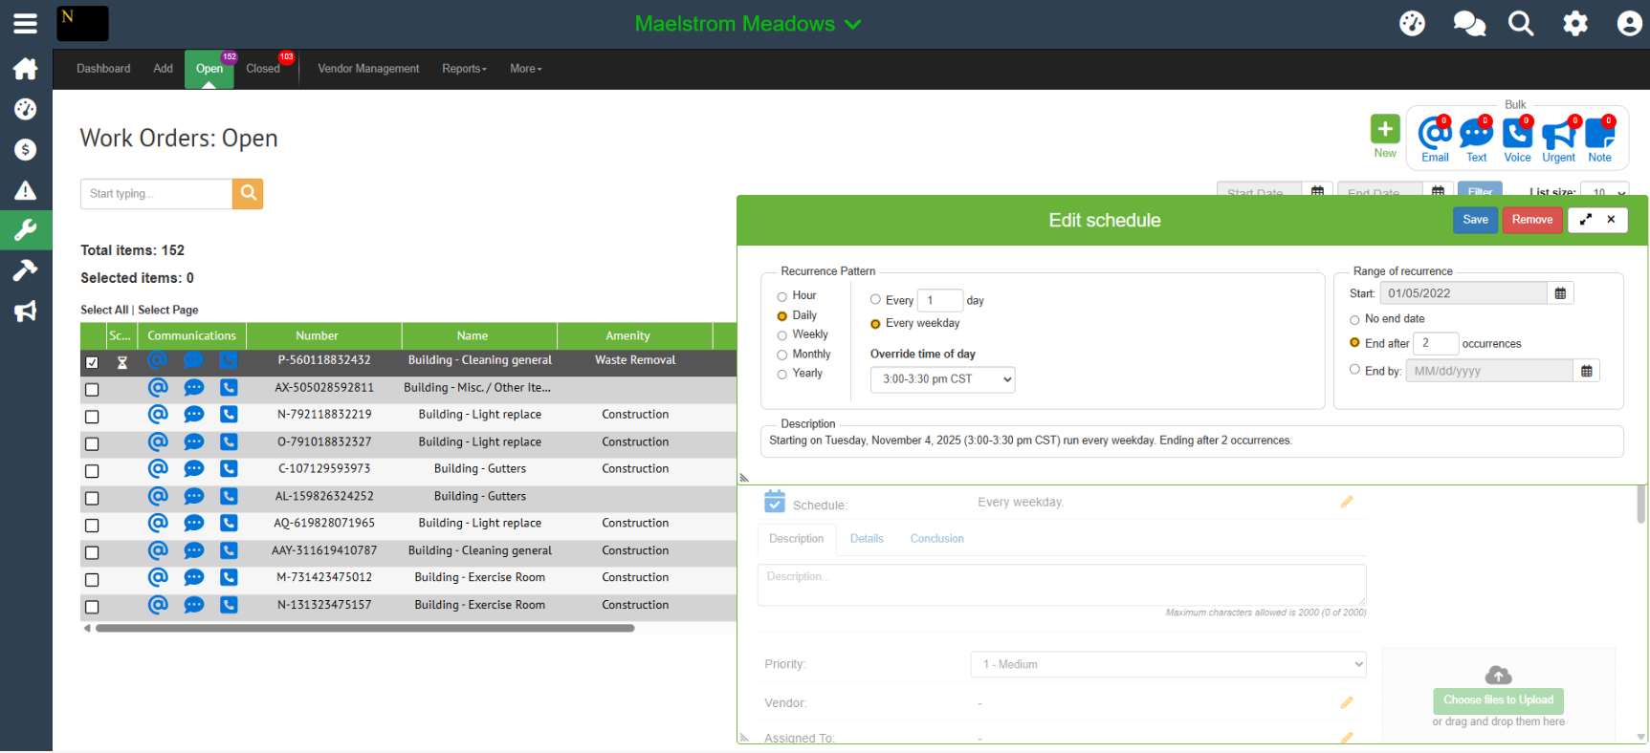The image size is (1650, 753).
Task: Open the Details tab
Action: (867, 539)
